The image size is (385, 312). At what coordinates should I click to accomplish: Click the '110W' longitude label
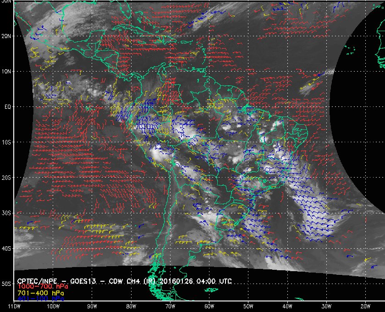14,306
